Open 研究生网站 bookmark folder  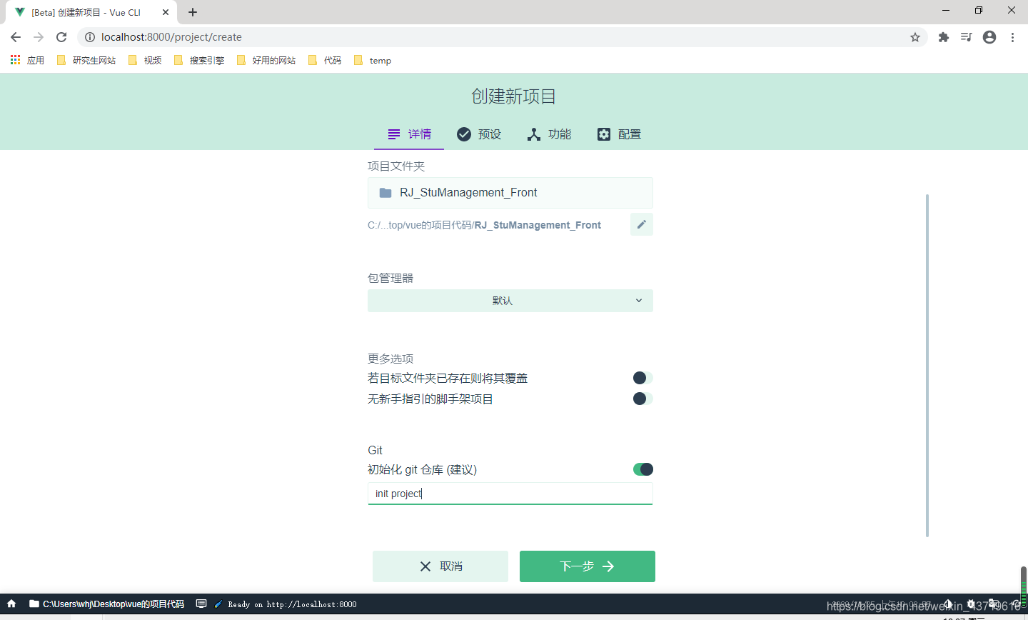click(86, 61)
